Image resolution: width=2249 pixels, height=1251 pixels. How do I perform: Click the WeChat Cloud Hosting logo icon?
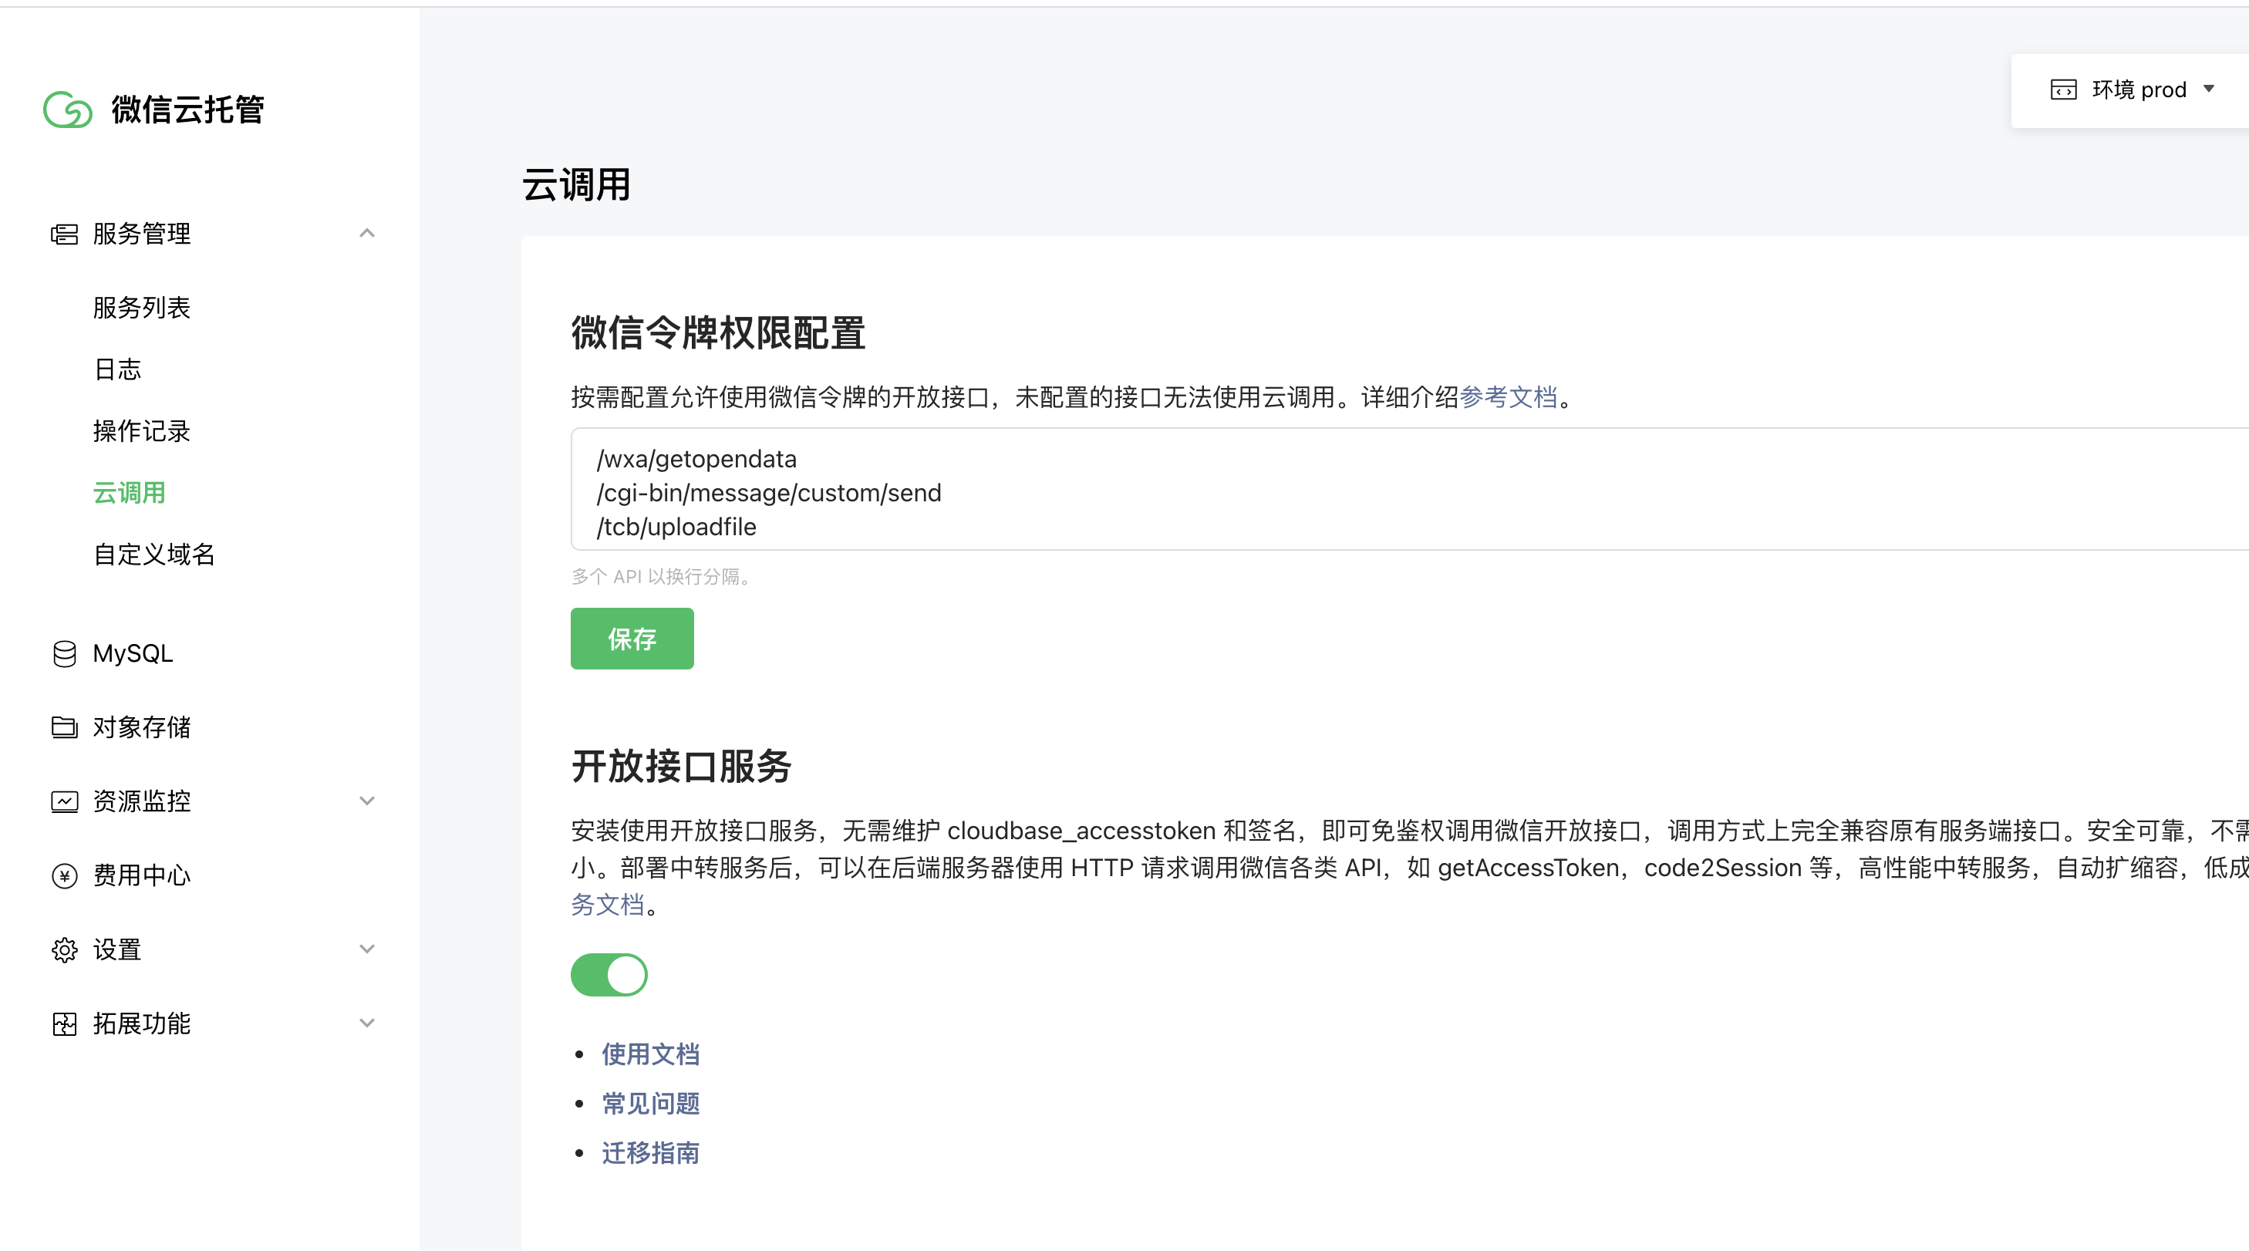point(67,110)
